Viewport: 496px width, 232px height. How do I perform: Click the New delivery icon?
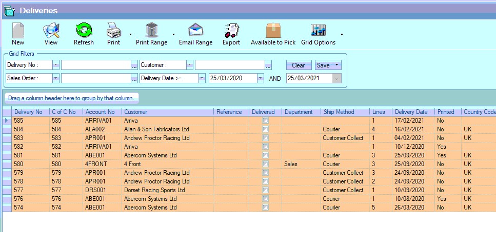pos(18,32)
